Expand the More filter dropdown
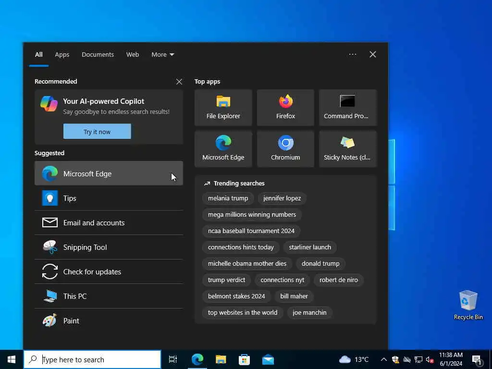Screen dimensions: 492x369 162,54
